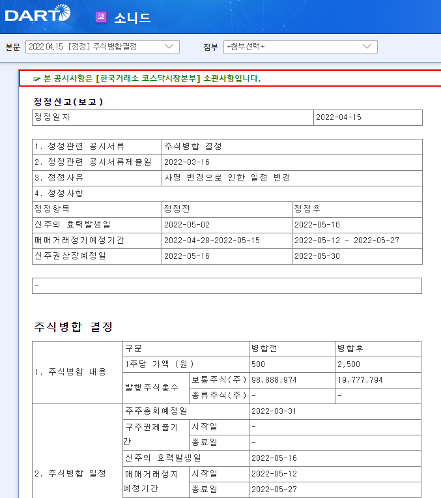Click the 병합후 par value 2,500
This screenshot has height=498, width=441.
coord(349,364)
